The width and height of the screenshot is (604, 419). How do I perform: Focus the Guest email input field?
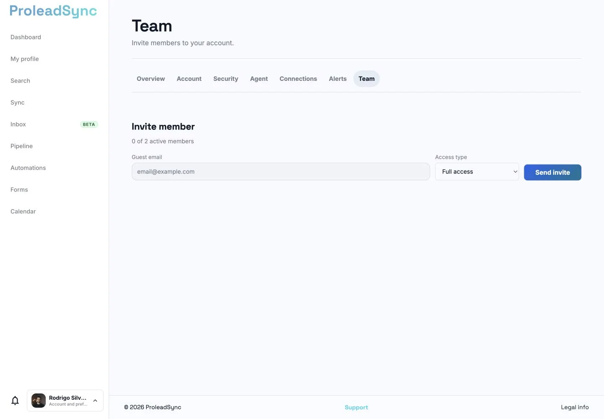tap(281, 172)
